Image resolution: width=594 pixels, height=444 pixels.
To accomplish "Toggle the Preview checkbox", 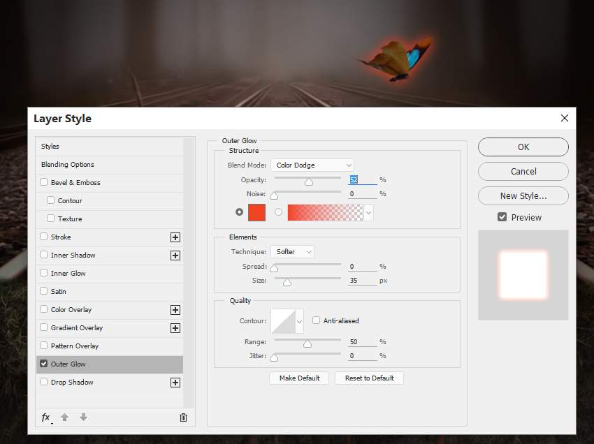I will [x=502, y=217].
